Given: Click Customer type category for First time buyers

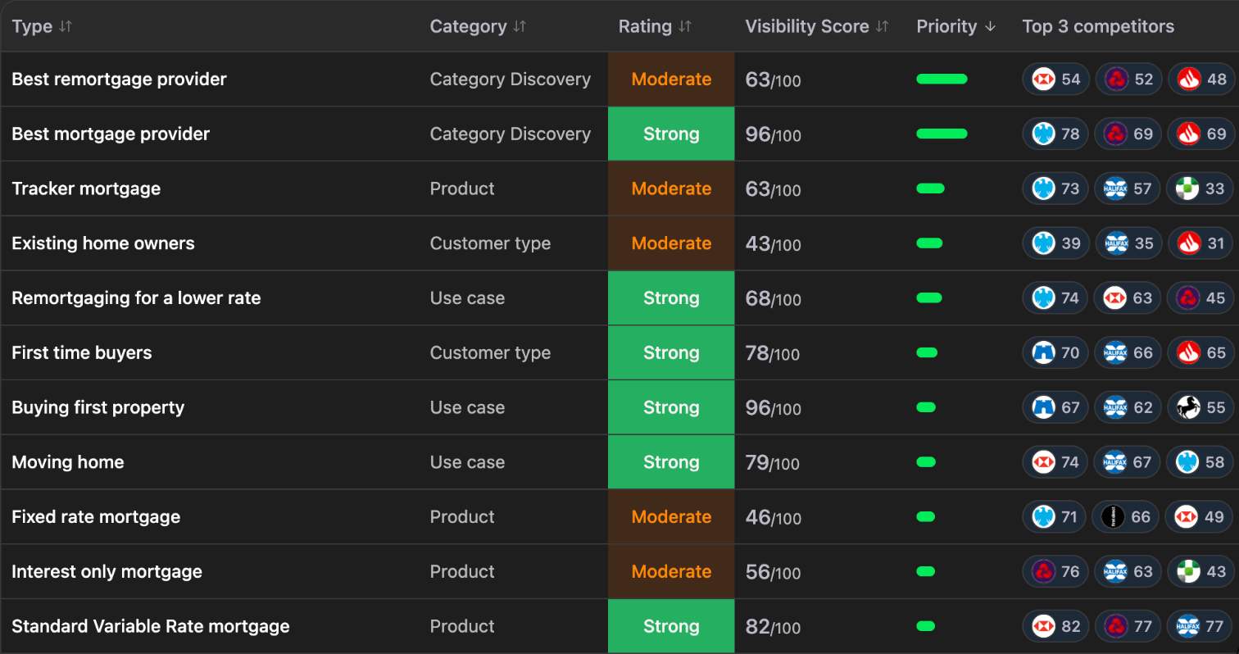Looking at the screenshot, I should point(490,353).
